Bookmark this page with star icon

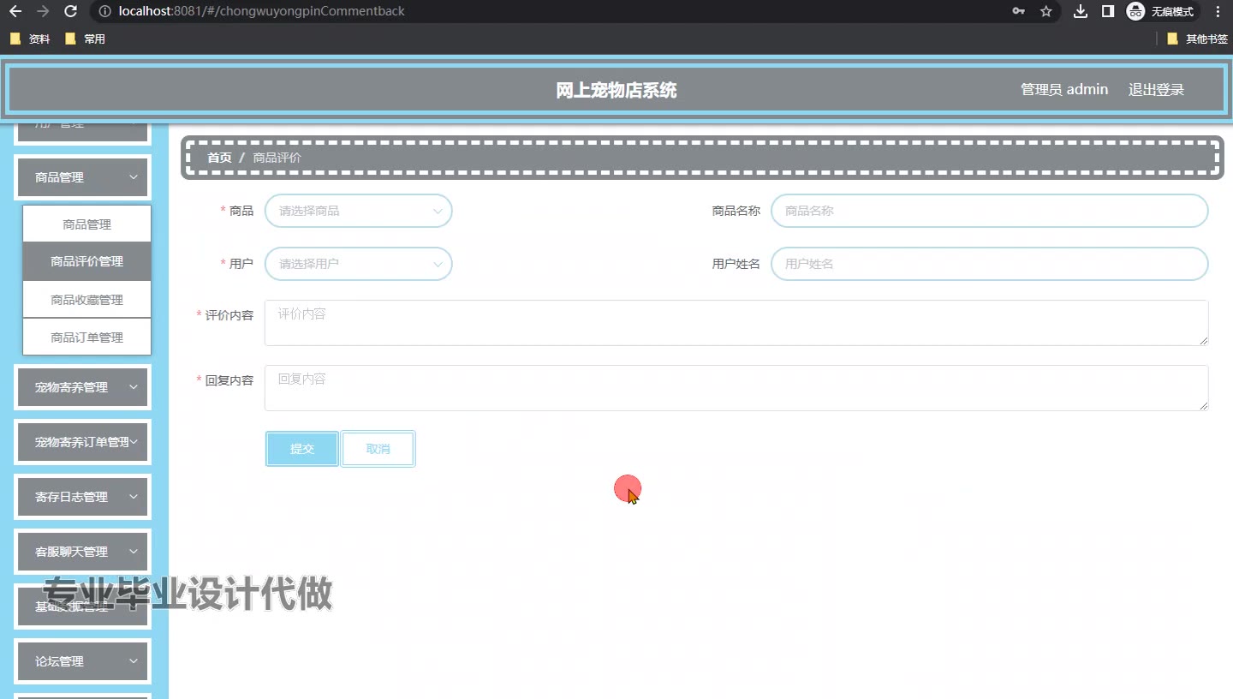click(1045, 11)
